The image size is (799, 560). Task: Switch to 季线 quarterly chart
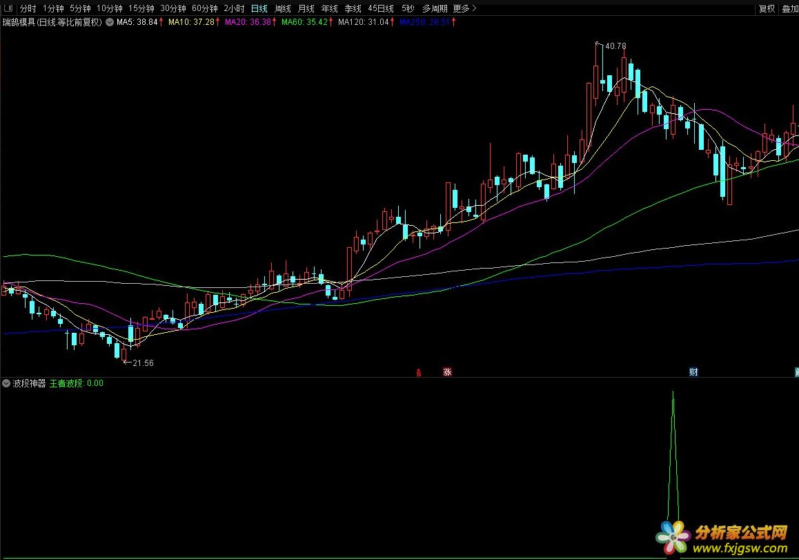[353, 9]
